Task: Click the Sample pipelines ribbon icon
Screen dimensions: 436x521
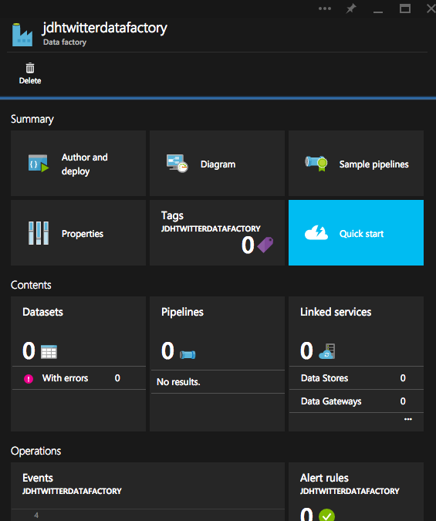Action: pyautogui.click(x=316, y=163)
